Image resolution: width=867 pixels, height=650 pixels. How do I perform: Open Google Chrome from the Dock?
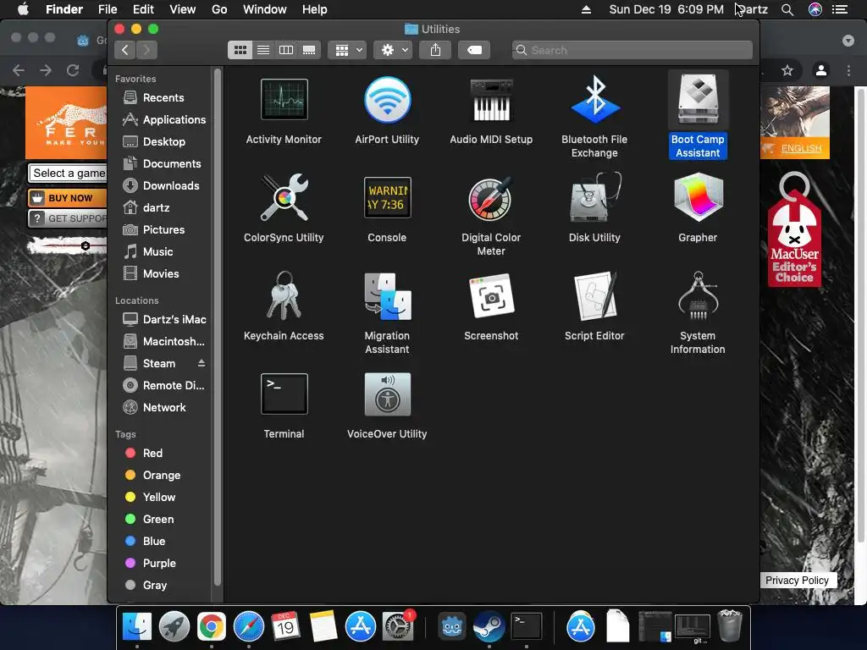(x=212, y=627)
